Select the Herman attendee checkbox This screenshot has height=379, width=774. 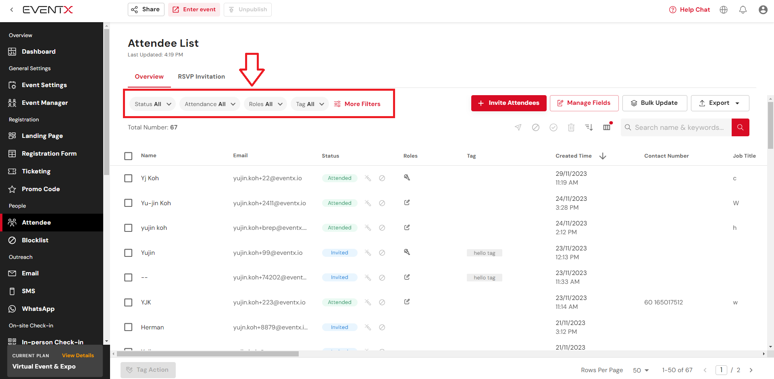click(x=128, y=327)
